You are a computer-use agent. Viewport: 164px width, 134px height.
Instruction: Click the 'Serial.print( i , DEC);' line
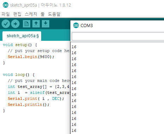tap(36, 98)
